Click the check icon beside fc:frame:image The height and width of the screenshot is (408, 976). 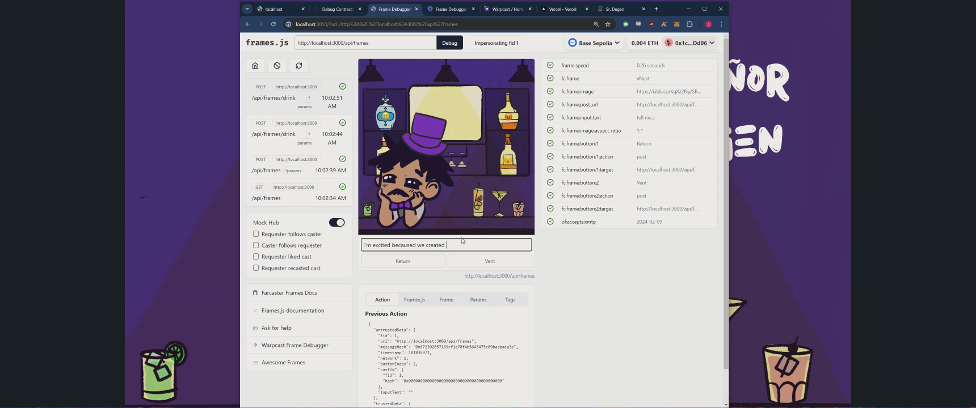[550, 91]
